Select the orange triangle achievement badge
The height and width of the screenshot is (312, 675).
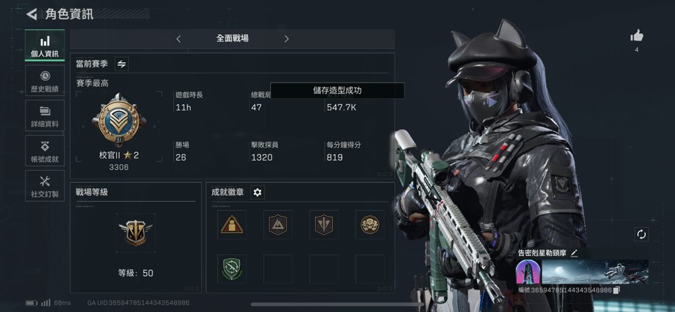[x=232, y=225]
